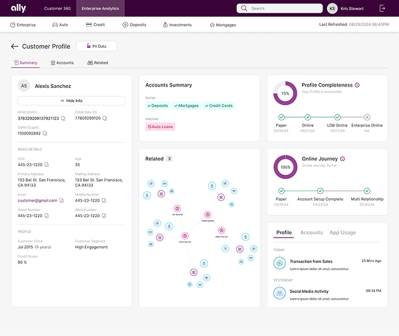Copy the CIAM Ally ID
Screen dimensions: 399x336
tap(105, 118)
